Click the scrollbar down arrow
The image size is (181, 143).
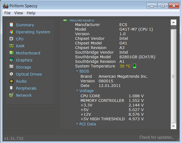[173, 126]
